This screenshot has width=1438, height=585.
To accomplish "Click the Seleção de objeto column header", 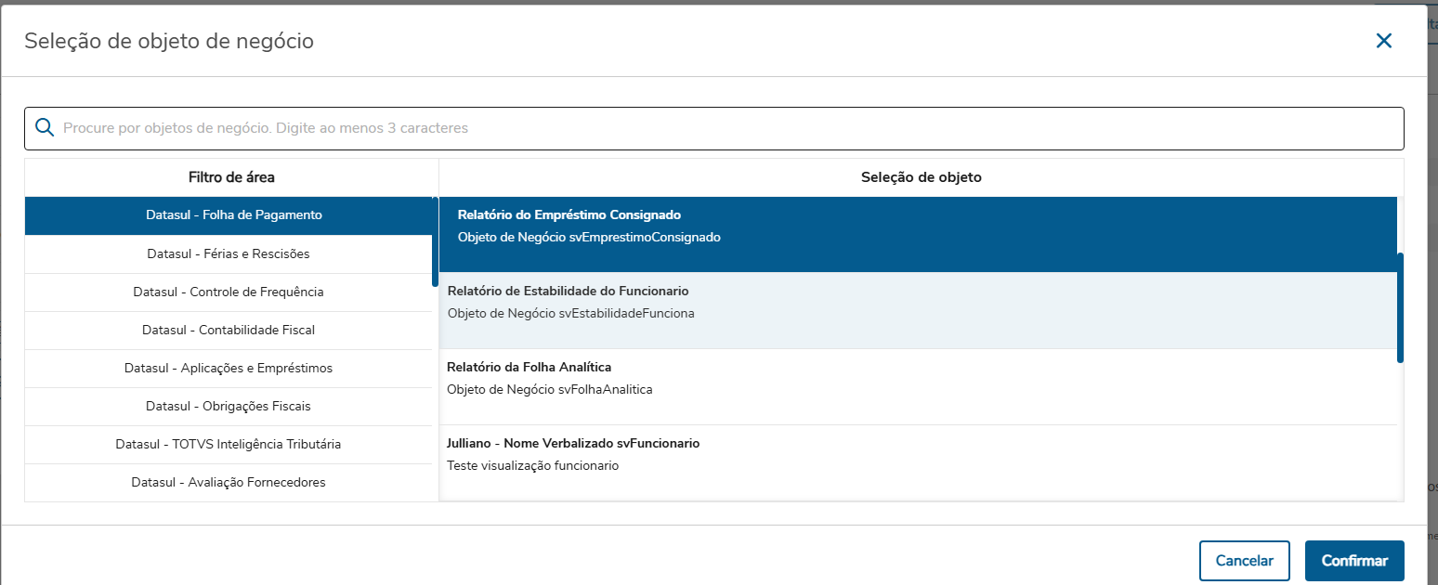I will click(921, 177).
